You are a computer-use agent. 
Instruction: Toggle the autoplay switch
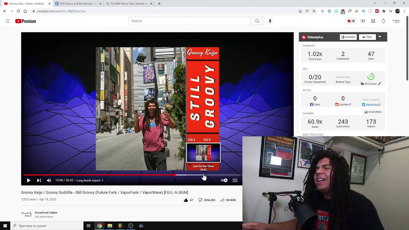(224, 180)
